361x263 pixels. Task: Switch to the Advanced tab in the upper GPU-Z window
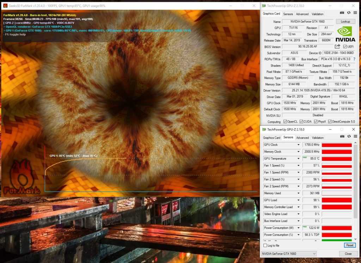click(302, 14)
